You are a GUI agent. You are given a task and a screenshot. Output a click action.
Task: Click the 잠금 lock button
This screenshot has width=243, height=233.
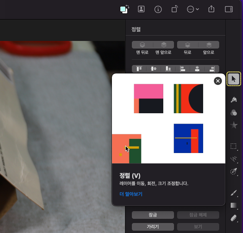coord(153,215)
